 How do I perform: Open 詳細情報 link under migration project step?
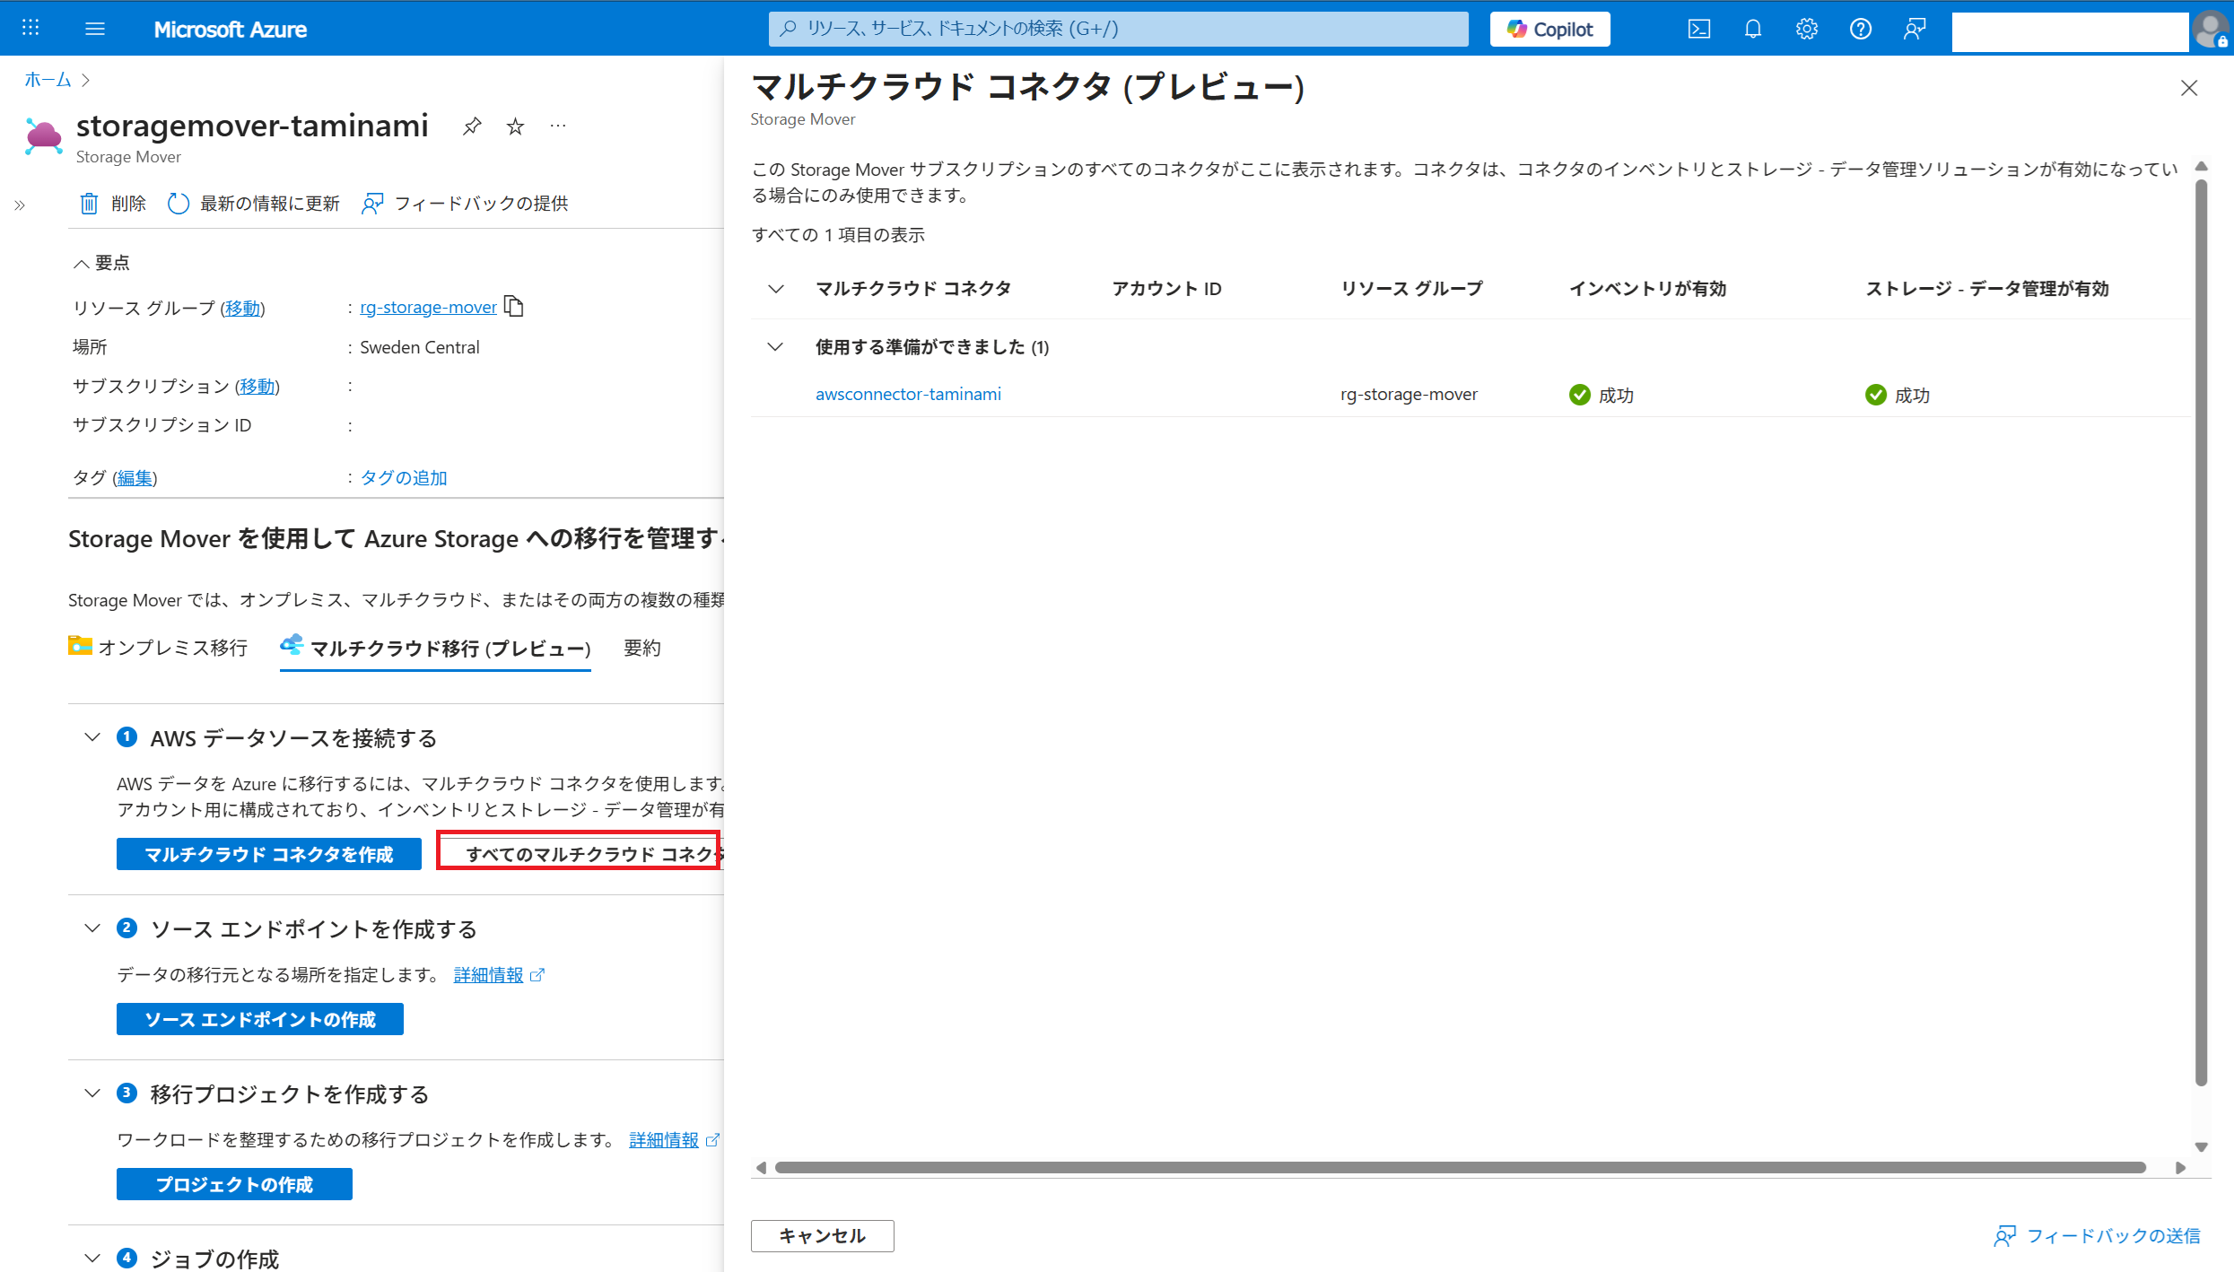point(664,1140)
